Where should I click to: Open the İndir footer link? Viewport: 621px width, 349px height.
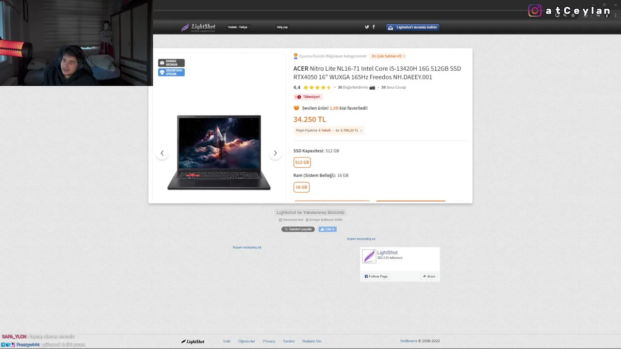coord(227,341)
